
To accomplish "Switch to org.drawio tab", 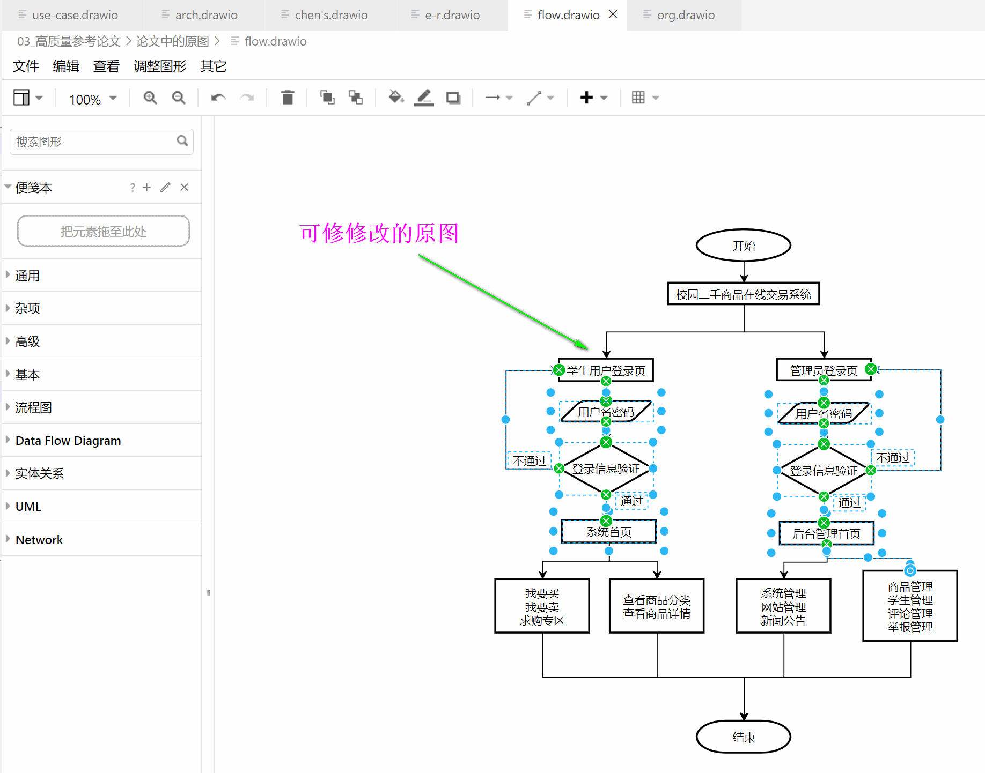I will (685, 15).
